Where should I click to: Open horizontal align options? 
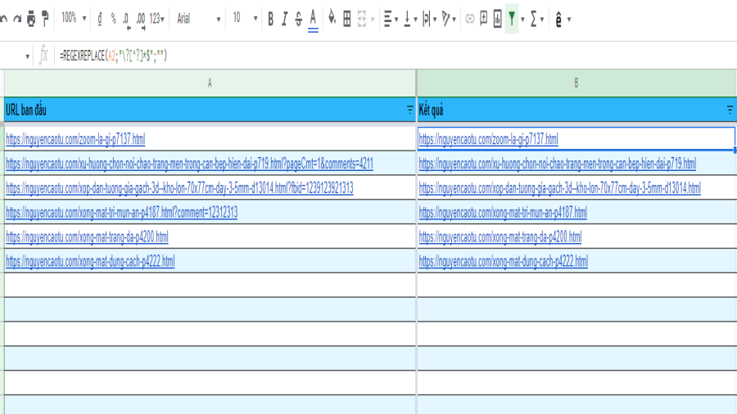391,19
